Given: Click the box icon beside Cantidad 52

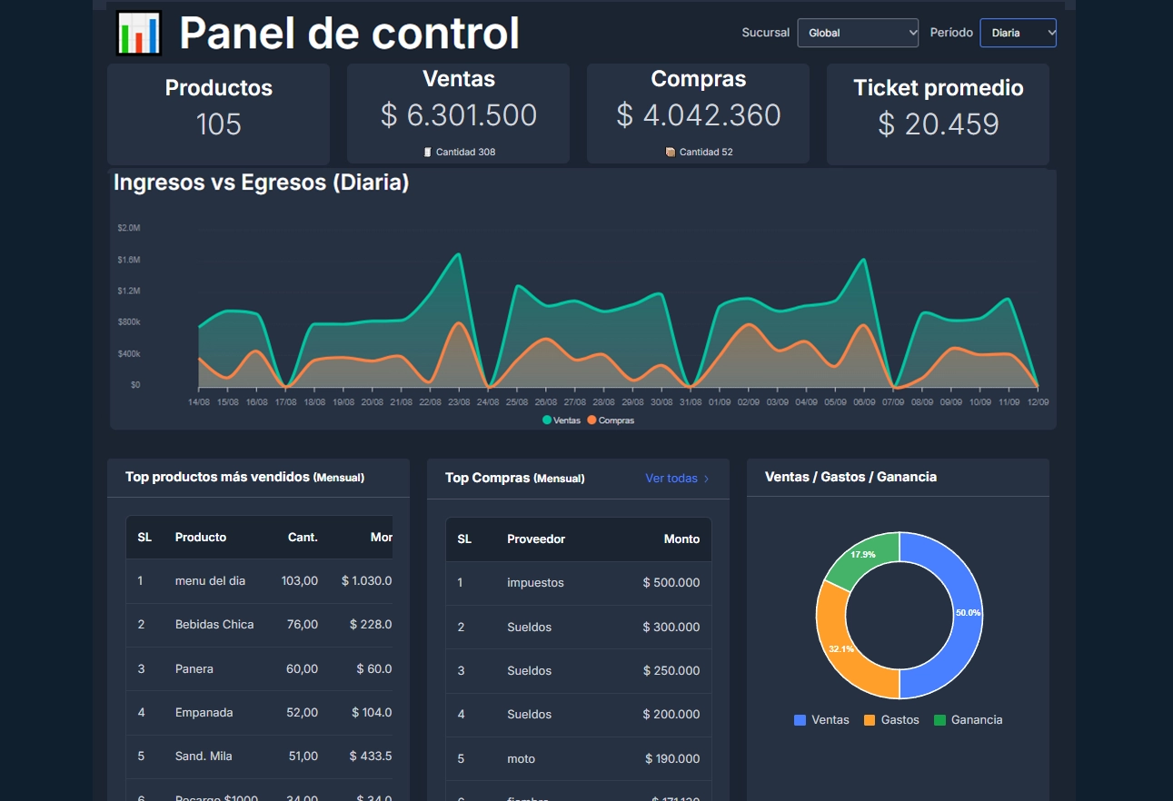Looking at the screenshot, I should click(671, 153).
